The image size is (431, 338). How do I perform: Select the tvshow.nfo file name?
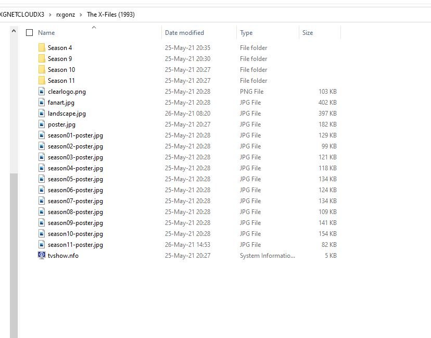[63, 256]
